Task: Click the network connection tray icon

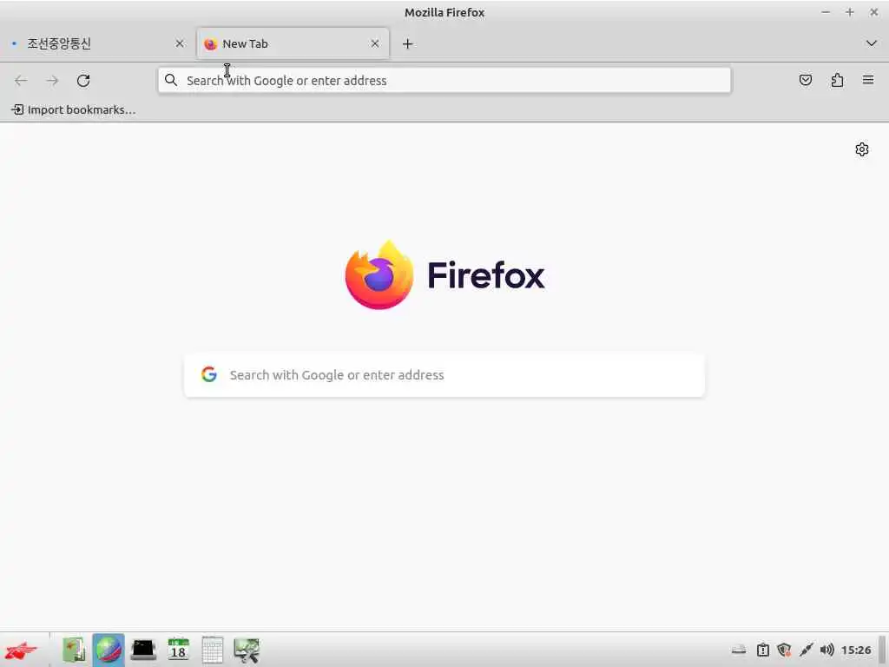Action: (806, 650)
